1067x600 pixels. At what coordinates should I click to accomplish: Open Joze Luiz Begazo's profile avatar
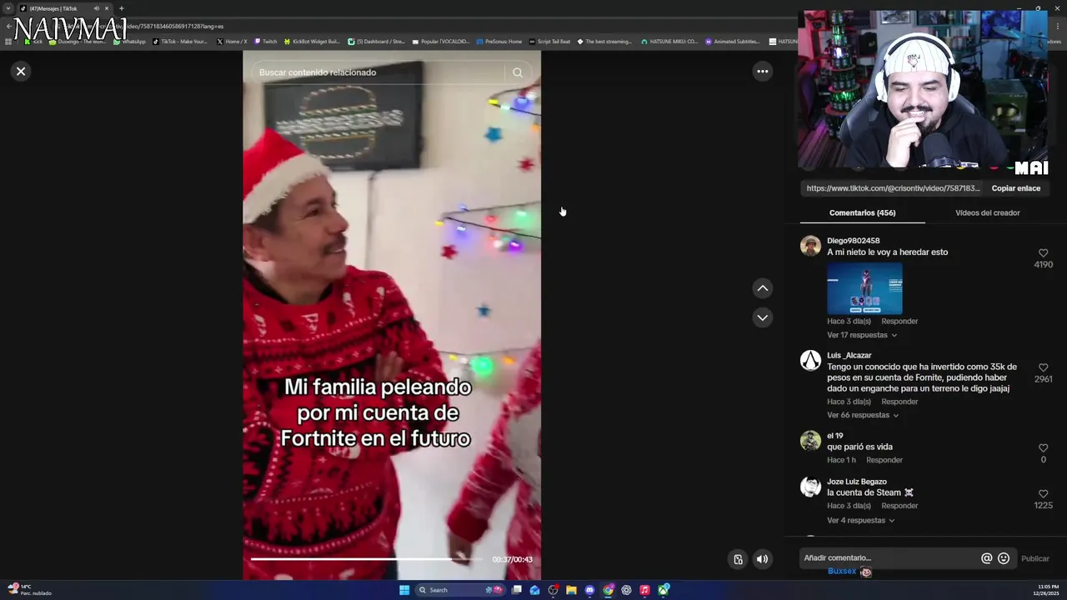coord(810,487)
